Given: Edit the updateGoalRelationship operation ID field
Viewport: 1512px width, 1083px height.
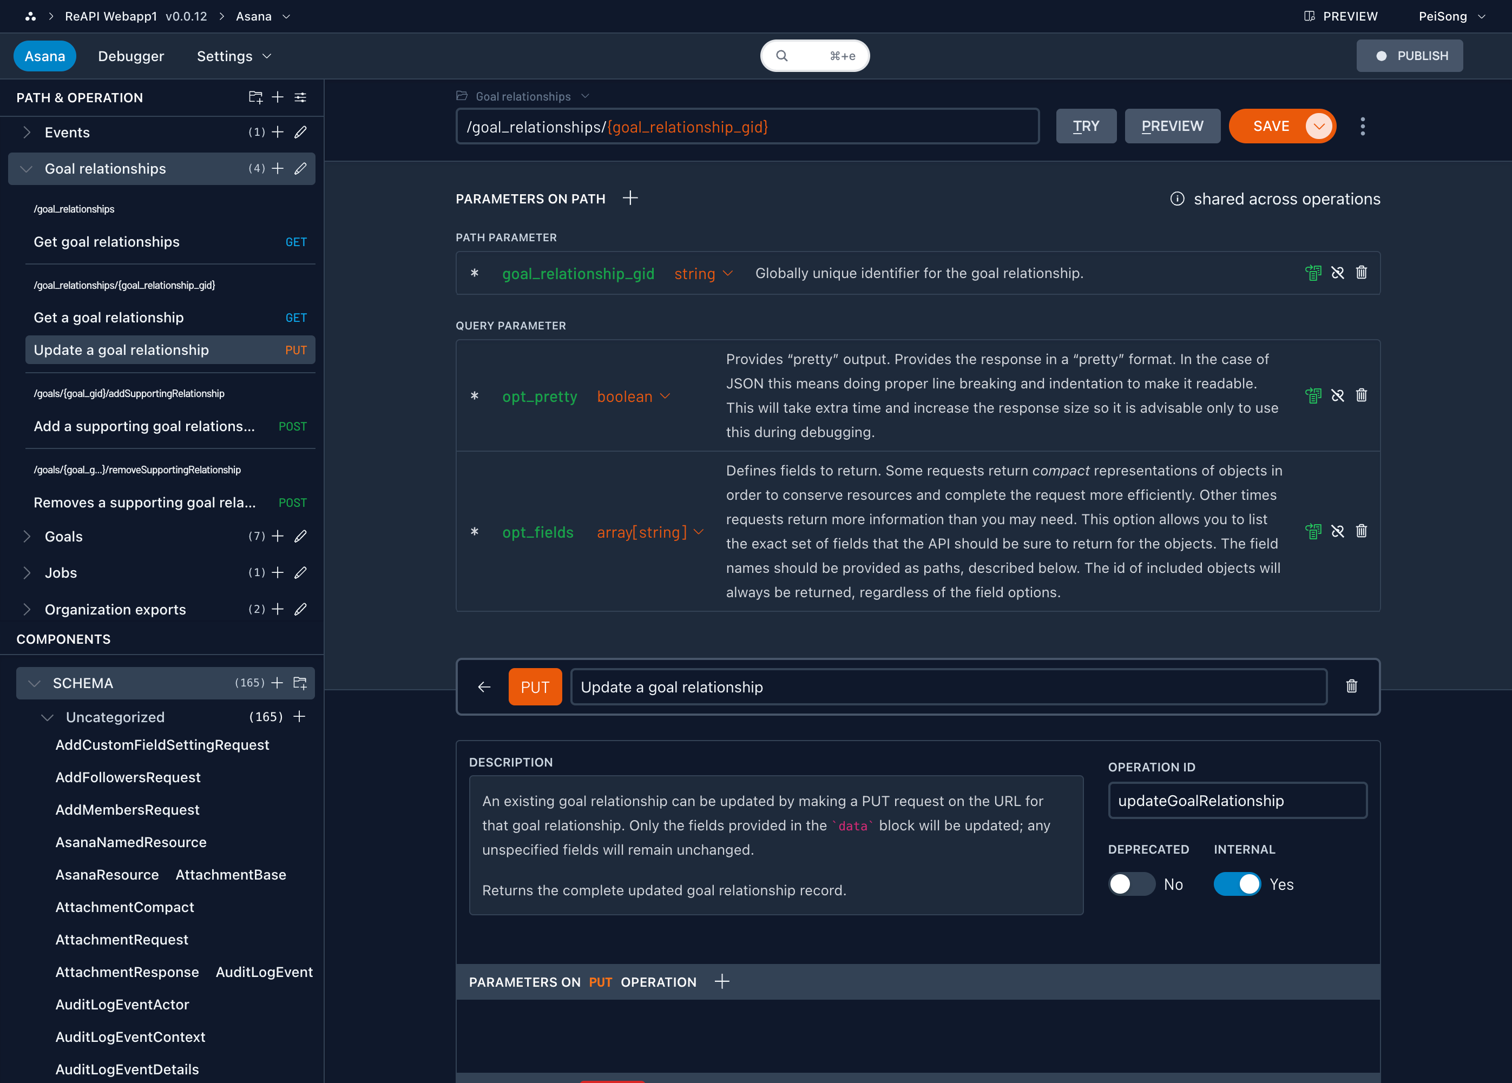Looking at the screenshot, I should pyautogui.click(x=1237, y=801).
